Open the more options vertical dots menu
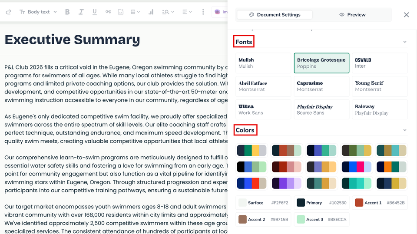Viewport: 417px width, 234px height. 203,12
